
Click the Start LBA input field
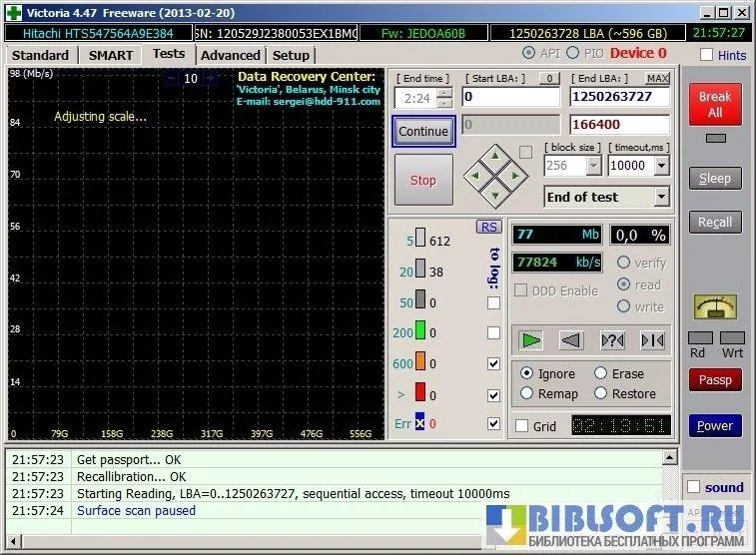pyautogui.click(x=510, y=97)
